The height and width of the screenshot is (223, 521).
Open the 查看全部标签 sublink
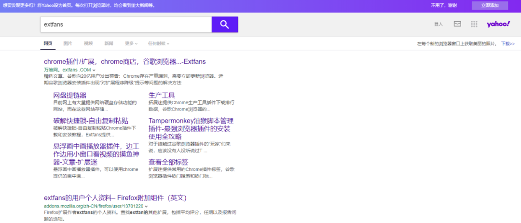(x=168, y=162)
